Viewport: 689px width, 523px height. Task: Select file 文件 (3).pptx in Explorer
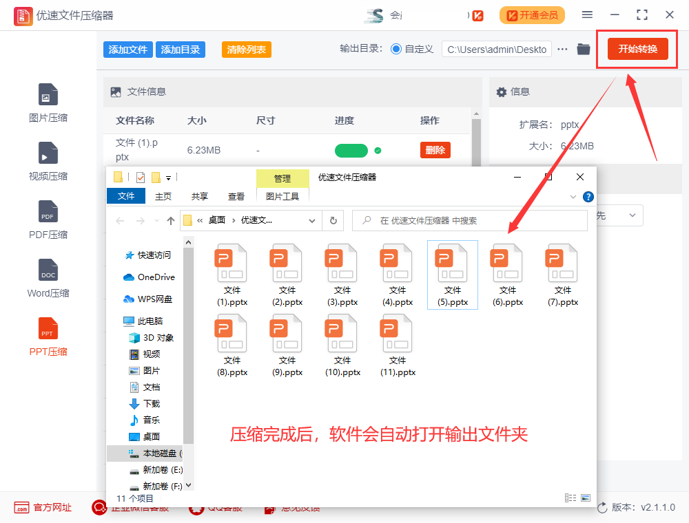click(342, 275)
